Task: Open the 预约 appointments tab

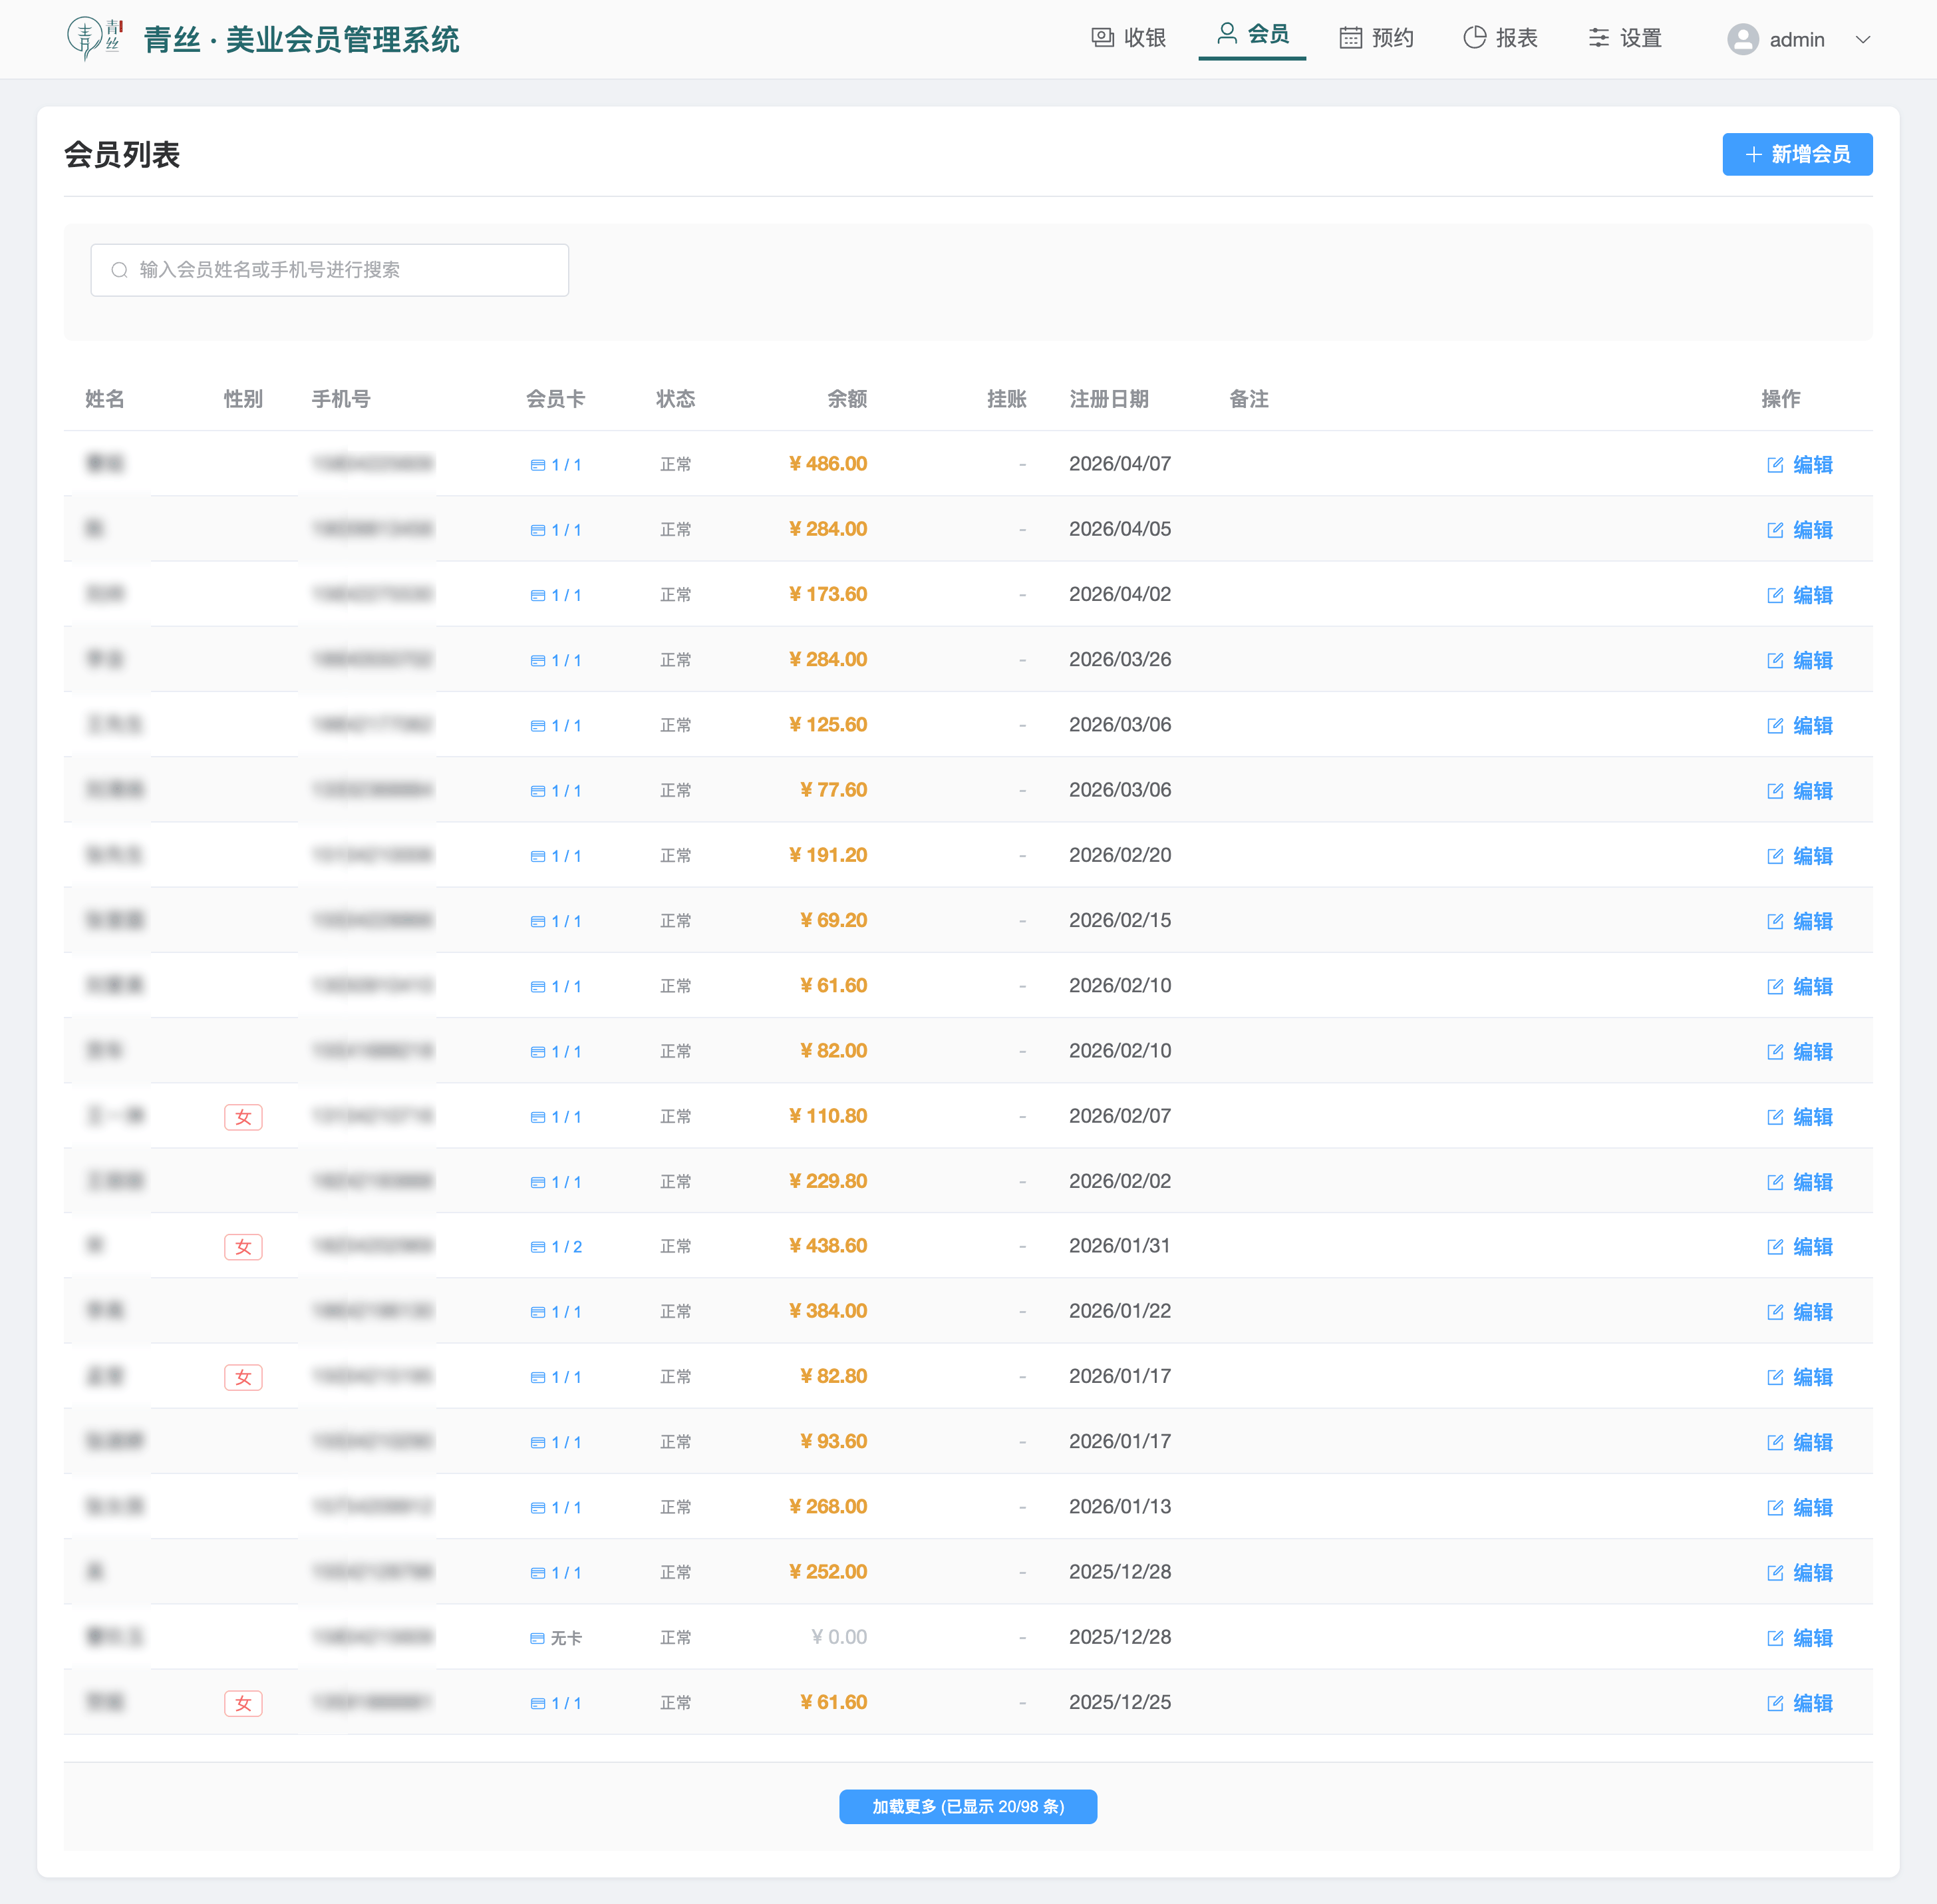Action: point(1376,38)
